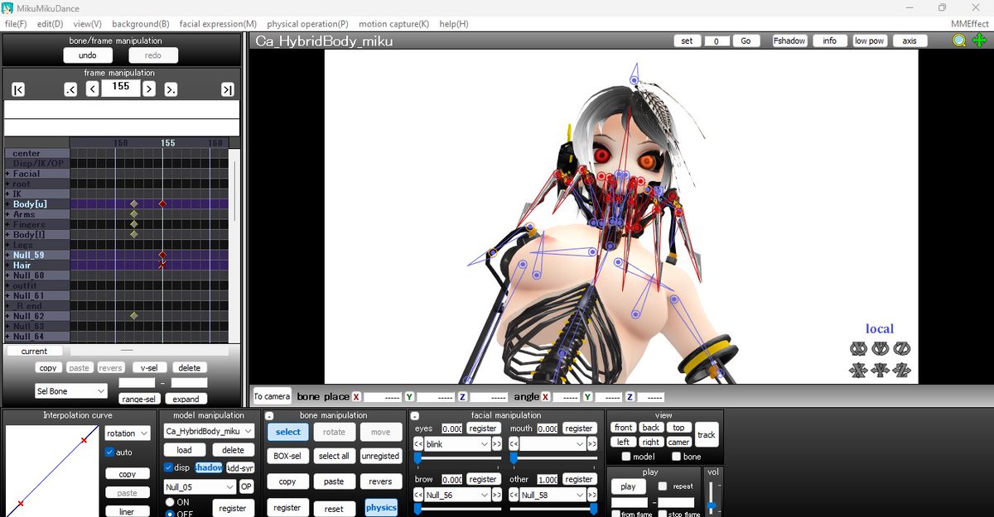
Task: Click blue Z of angle
Action: [x=630, y=397]
